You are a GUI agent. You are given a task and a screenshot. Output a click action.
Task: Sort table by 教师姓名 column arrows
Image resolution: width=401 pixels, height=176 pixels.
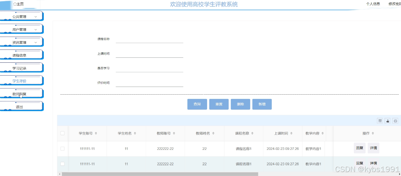point(213,133)
